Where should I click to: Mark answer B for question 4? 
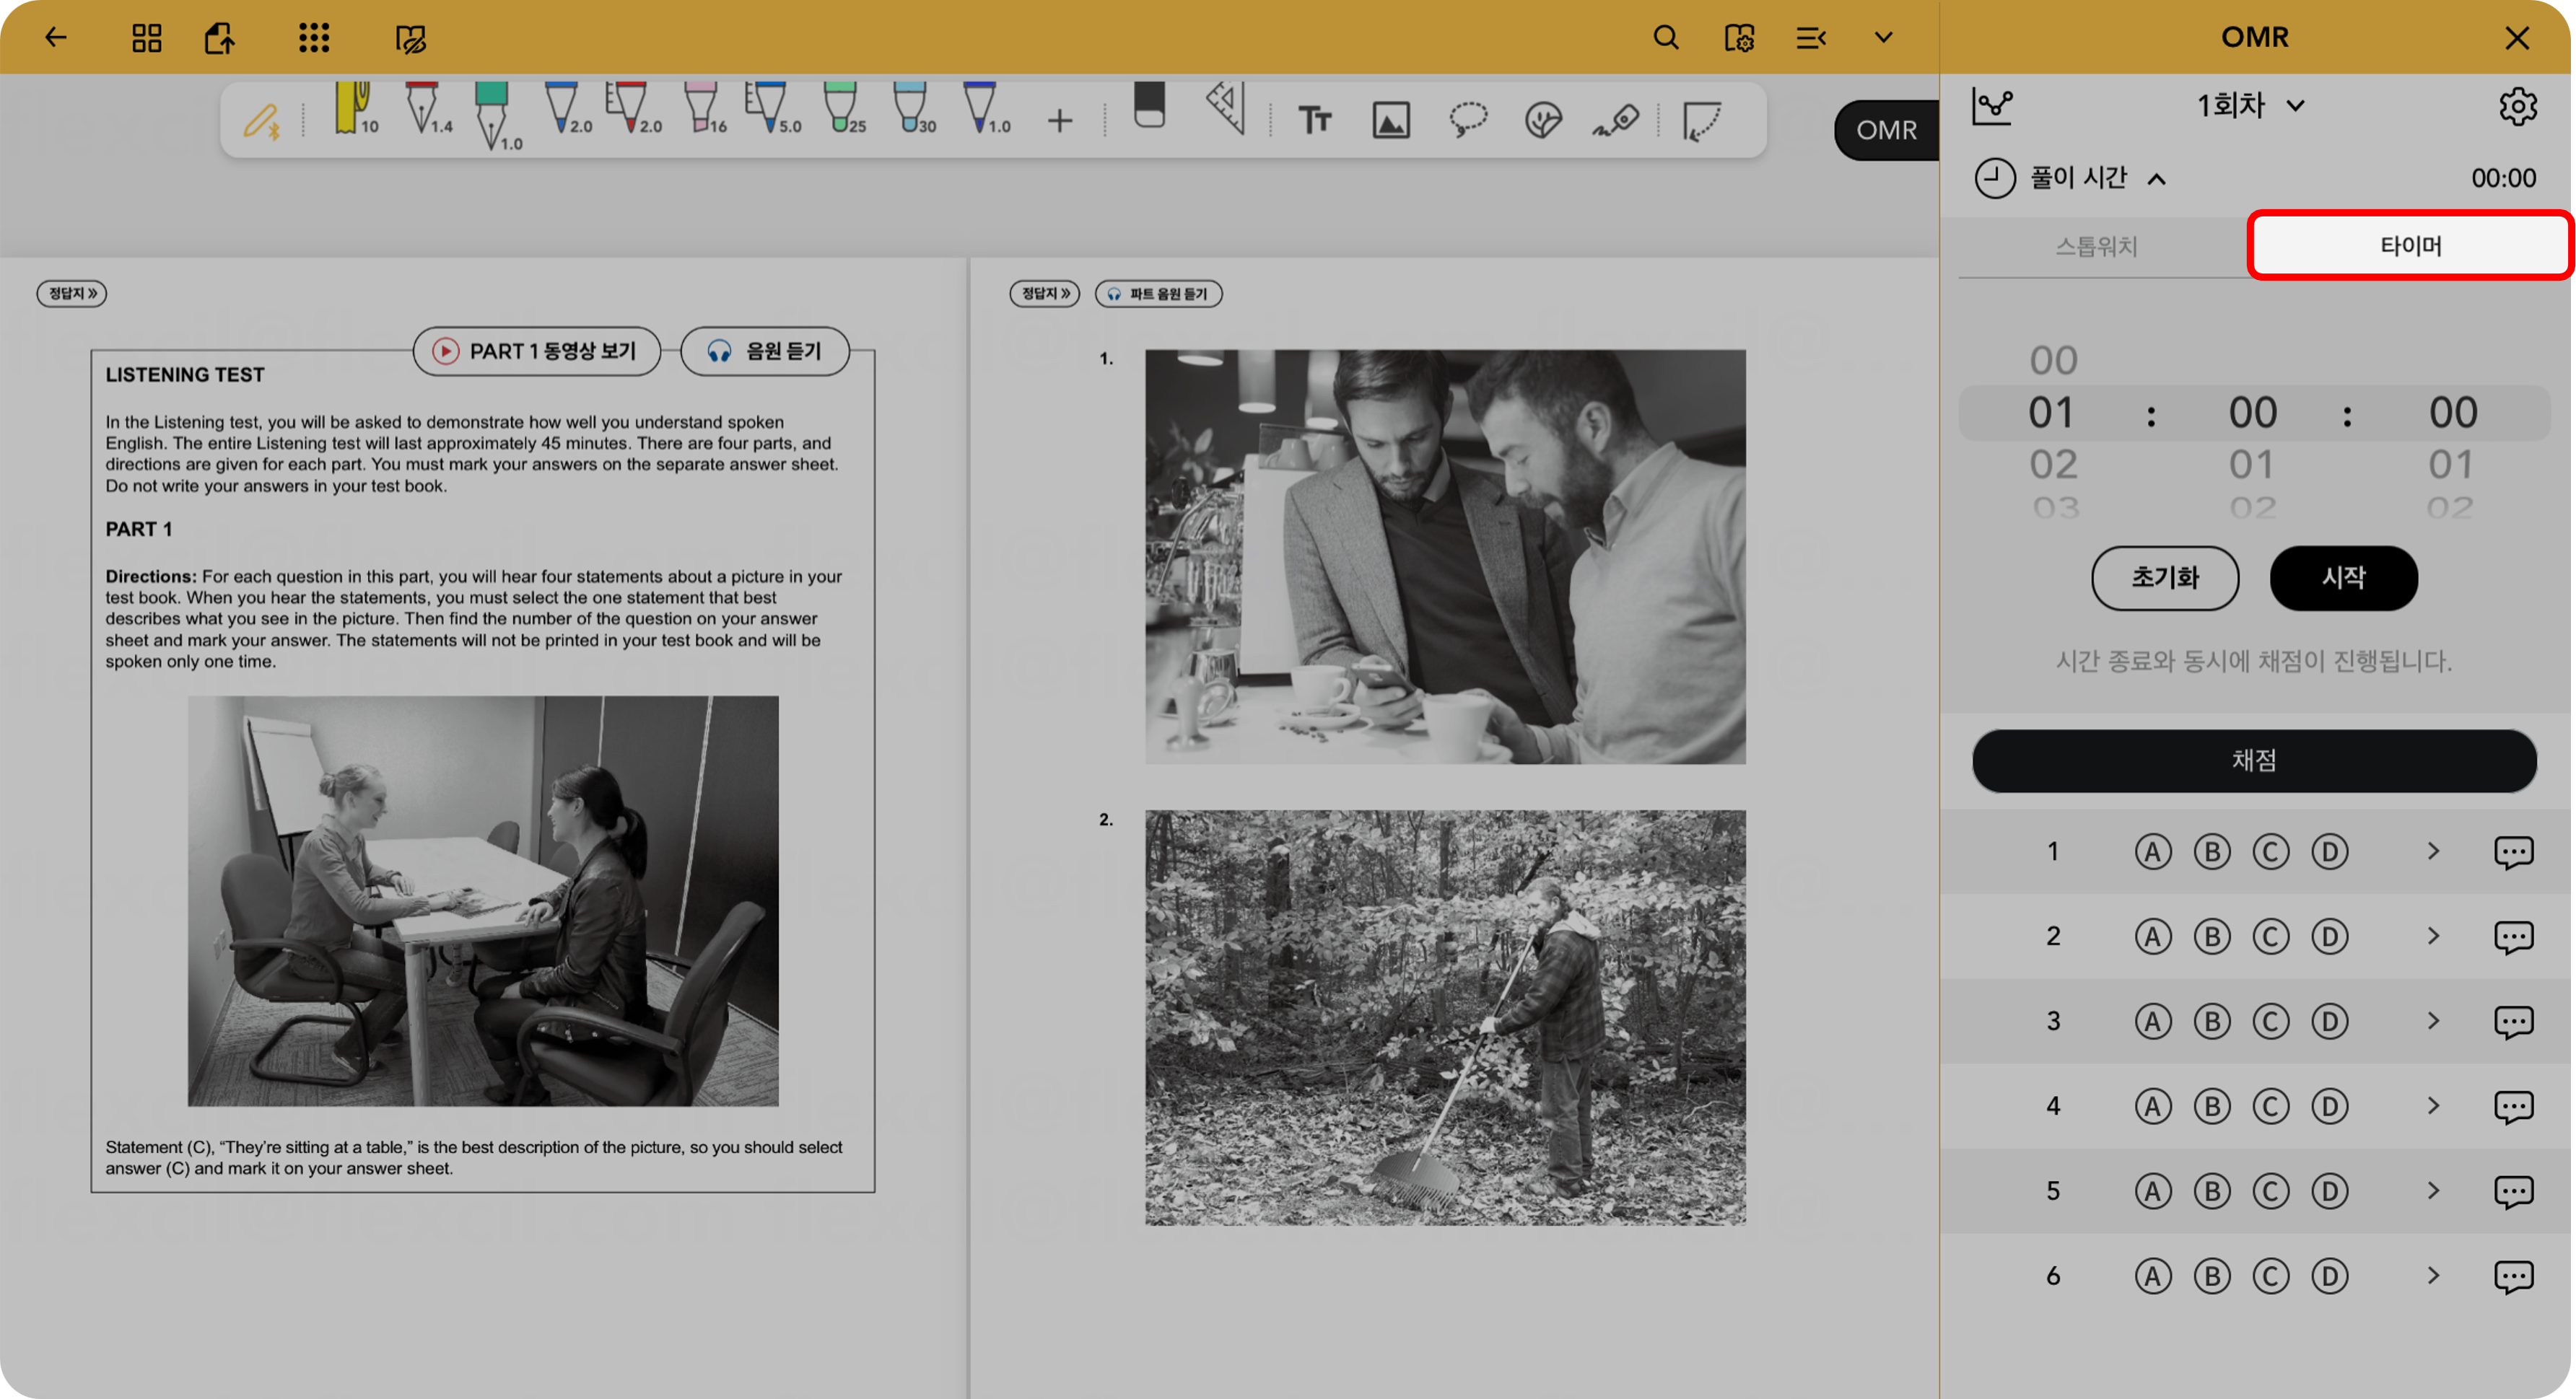coord(2212,1106)
